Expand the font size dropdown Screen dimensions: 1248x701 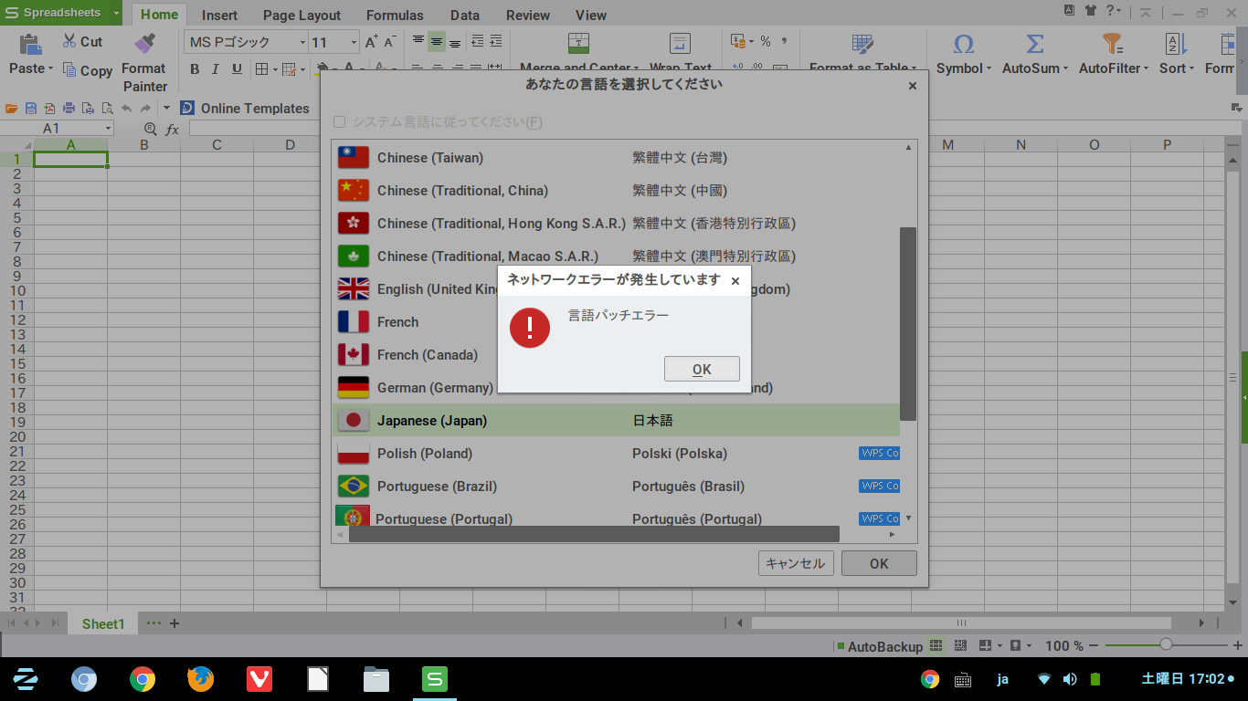click(354, 43)
